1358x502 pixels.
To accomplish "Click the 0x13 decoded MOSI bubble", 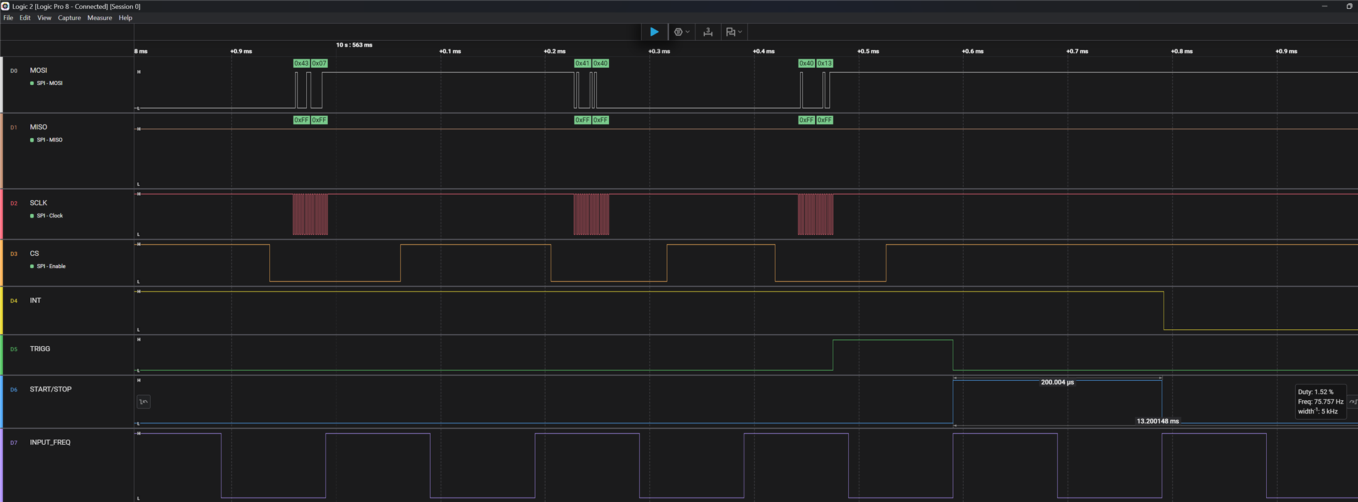I will point(824,63).
